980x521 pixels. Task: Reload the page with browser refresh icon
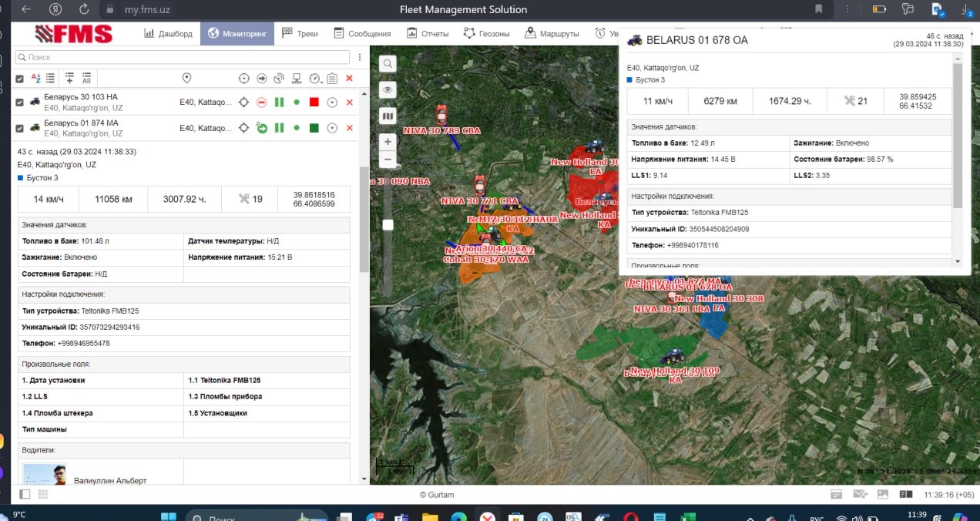point(83,9)
